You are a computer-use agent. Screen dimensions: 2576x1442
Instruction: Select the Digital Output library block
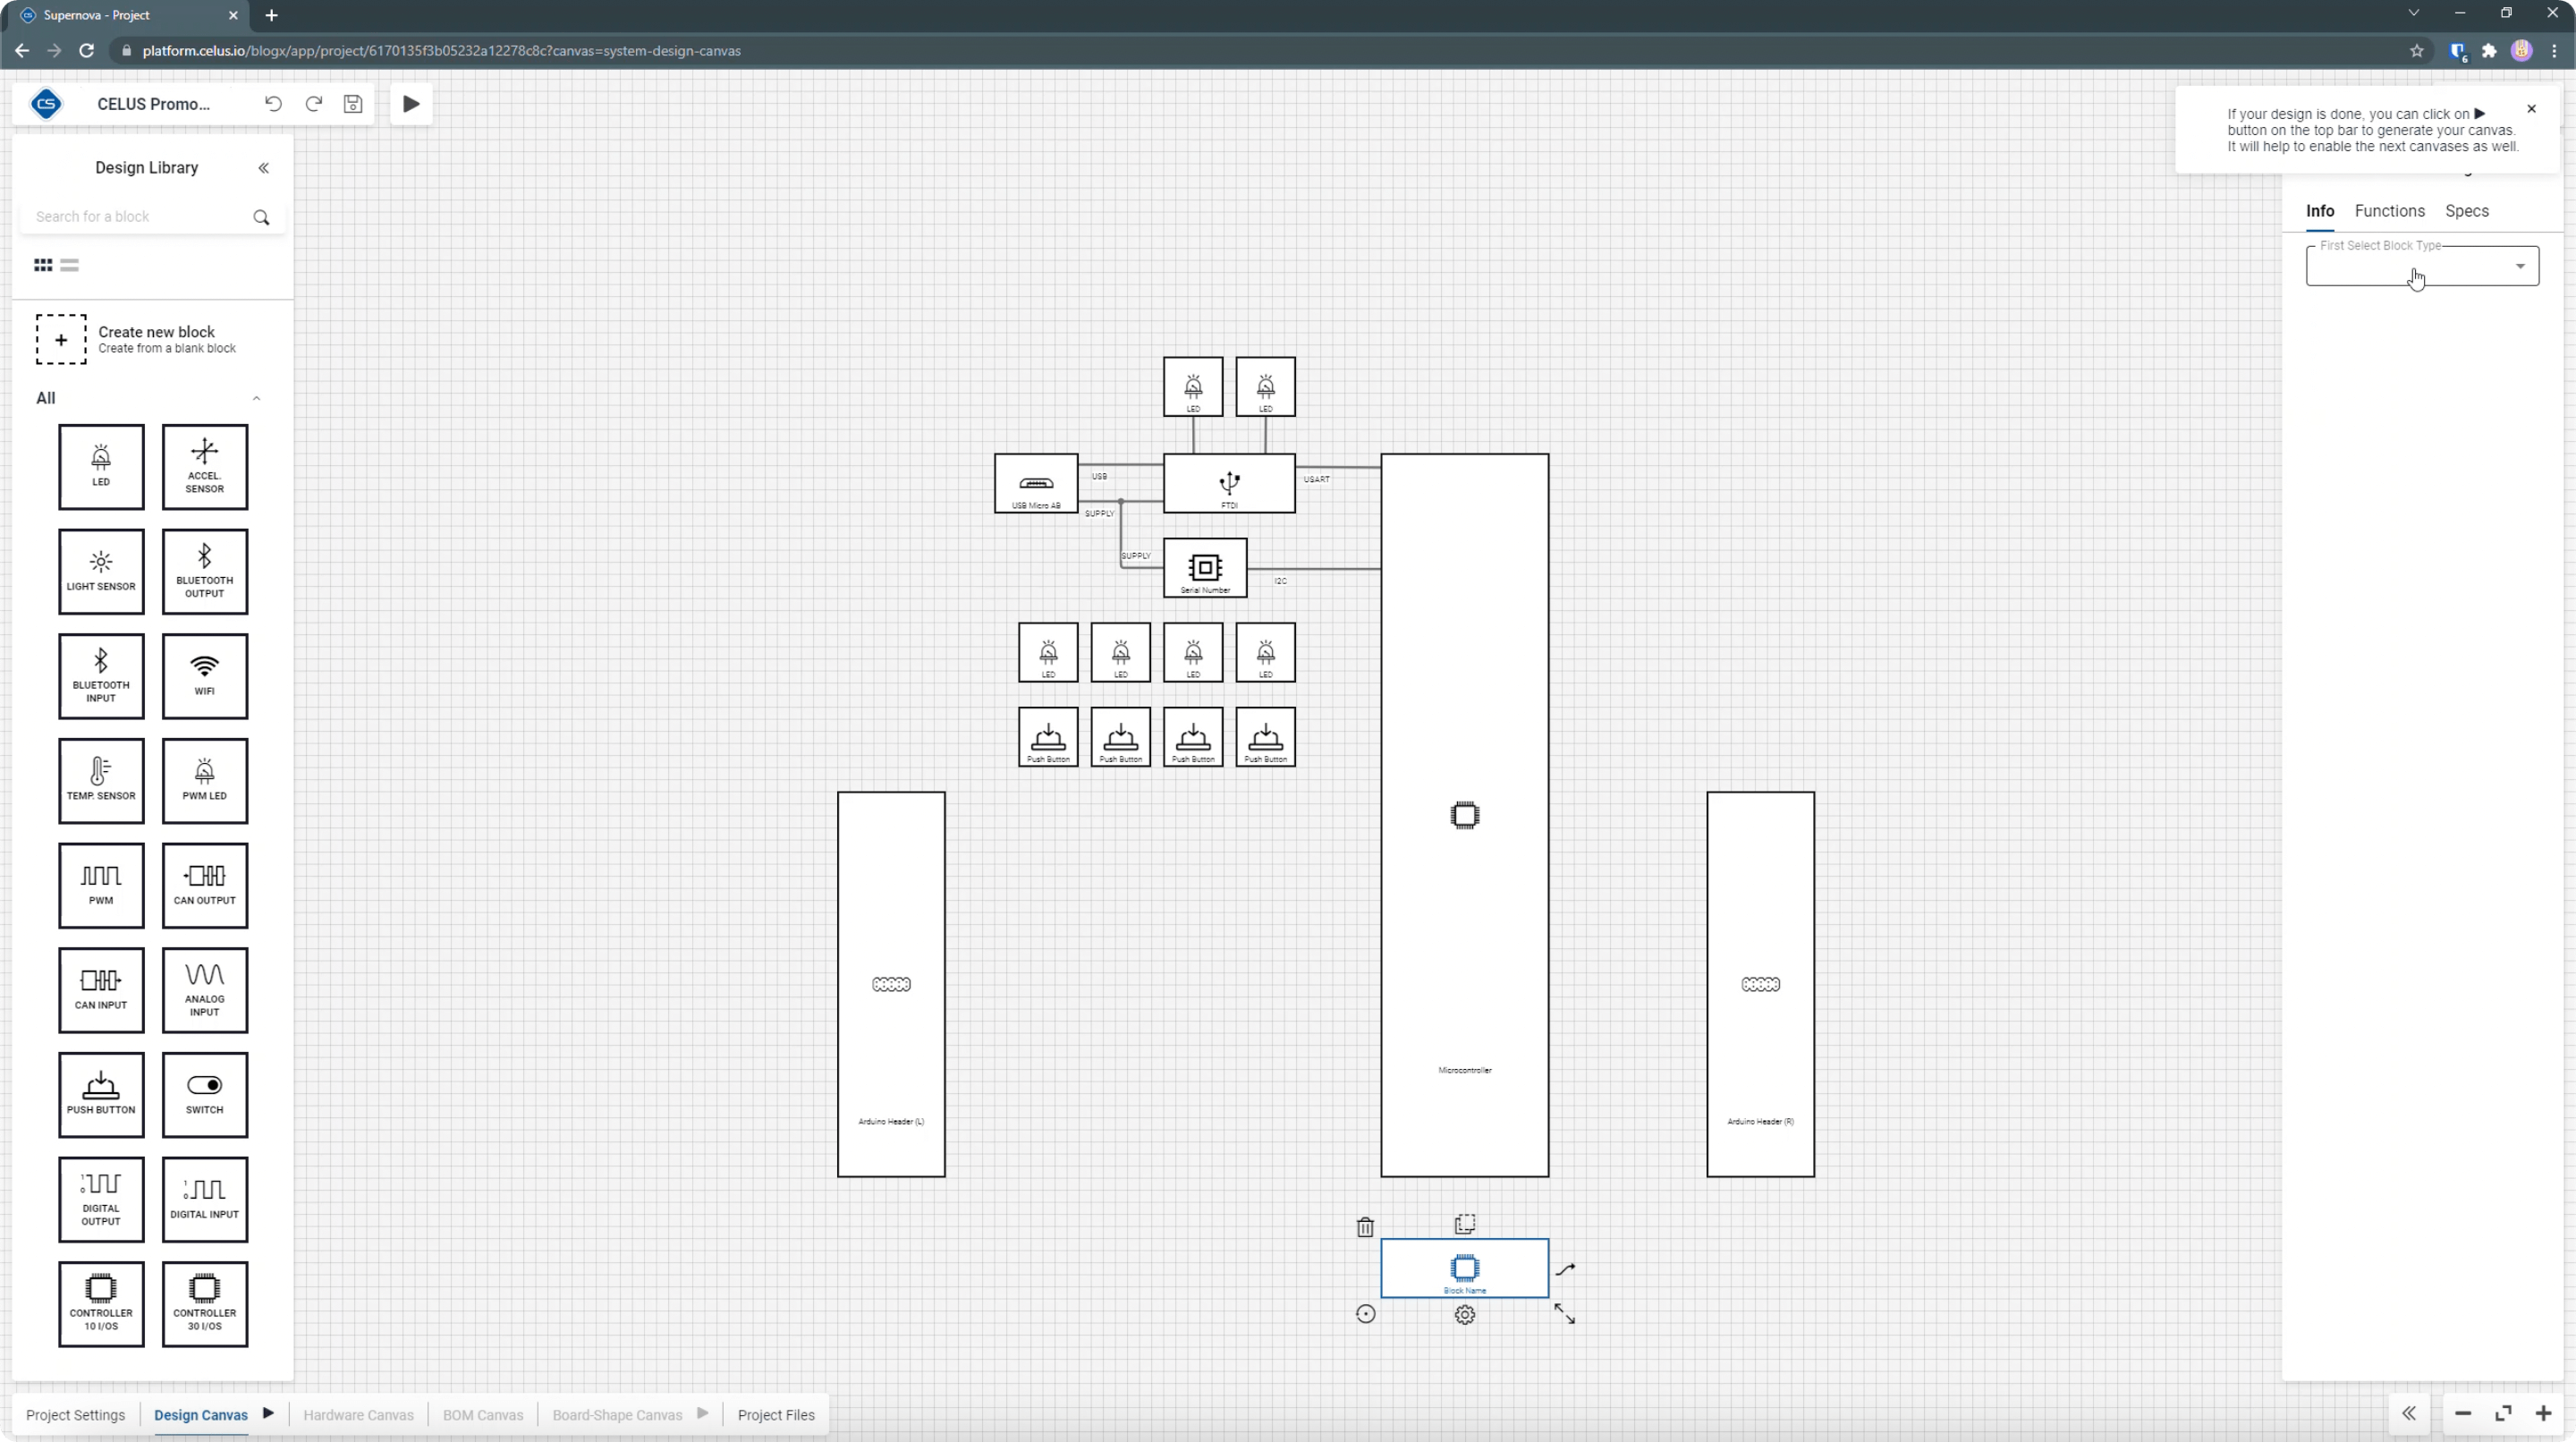pos(101,1200)
